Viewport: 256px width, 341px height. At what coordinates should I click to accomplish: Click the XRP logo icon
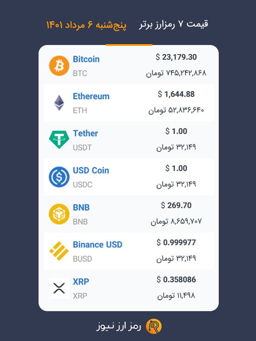[59, 288]
